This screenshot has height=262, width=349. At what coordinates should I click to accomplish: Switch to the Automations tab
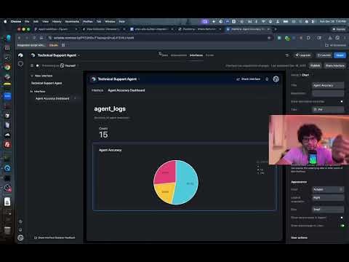point(179,55)
